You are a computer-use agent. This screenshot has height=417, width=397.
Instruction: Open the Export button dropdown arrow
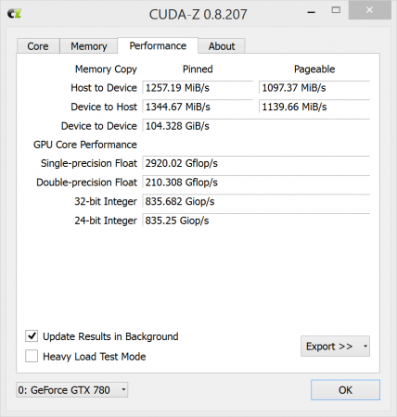point(365,347)
